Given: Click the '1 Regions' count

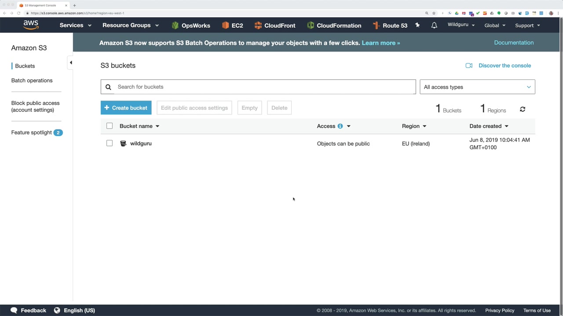Looking at the screenshot, I should [493, 109].
